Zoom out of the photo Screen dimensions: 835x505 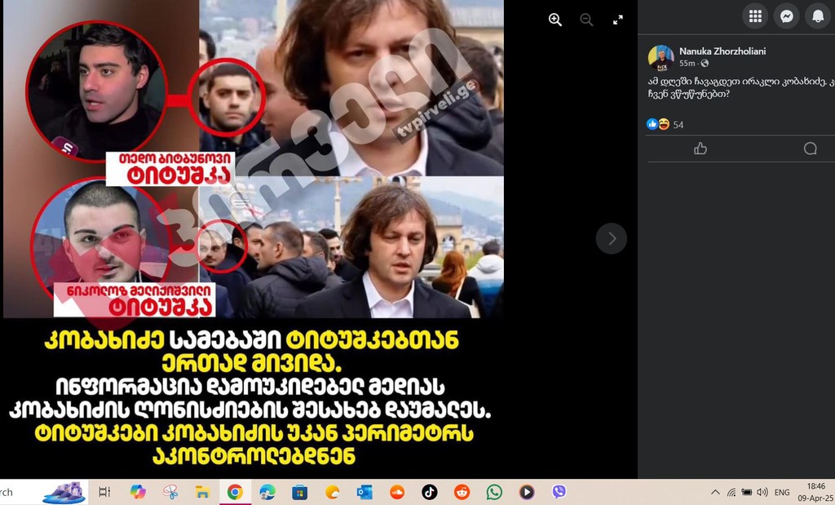586,19
